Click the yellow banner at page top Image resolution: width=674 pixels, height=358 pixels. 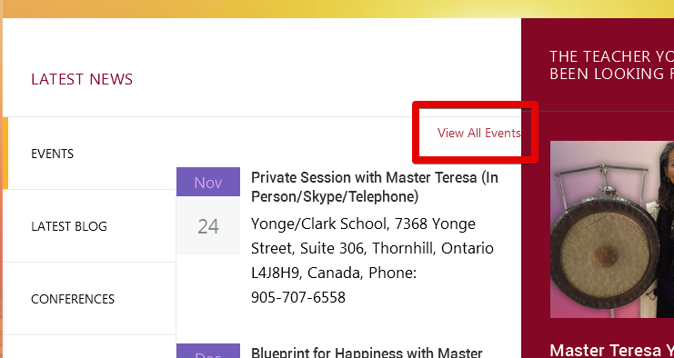tap(338, 8)
